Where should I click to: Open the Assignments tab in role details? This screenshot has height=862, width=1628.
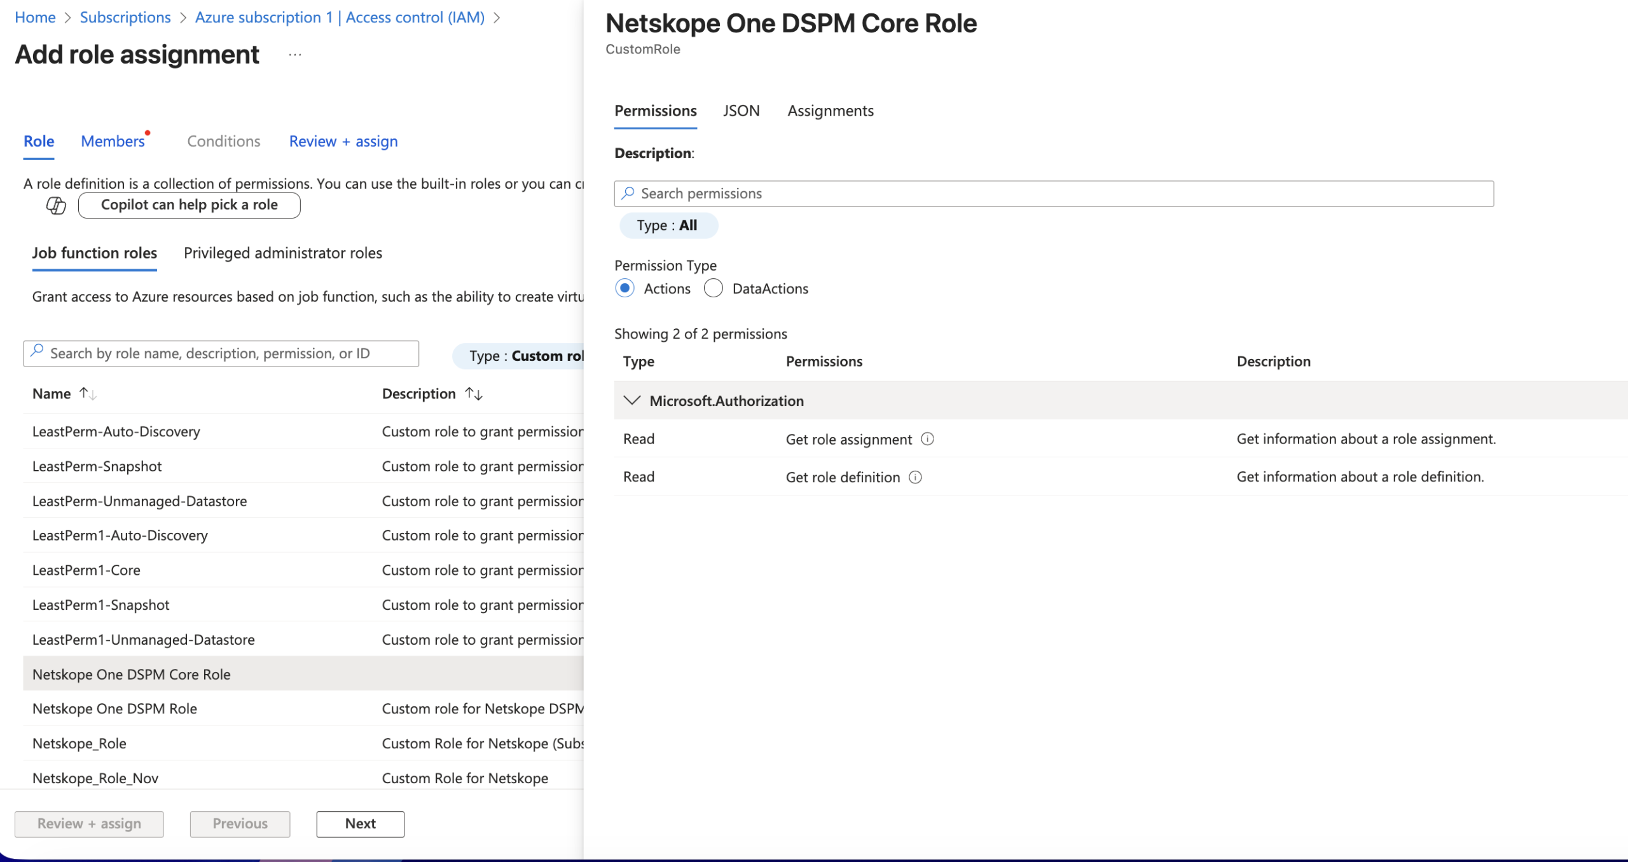coord(831,111)
